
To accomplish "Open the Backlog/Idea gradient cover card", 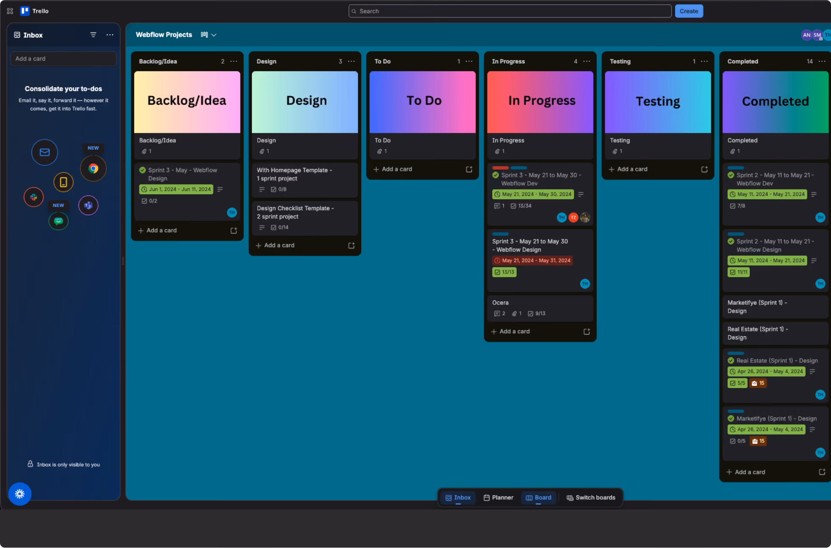I will (x=187, y=115).
